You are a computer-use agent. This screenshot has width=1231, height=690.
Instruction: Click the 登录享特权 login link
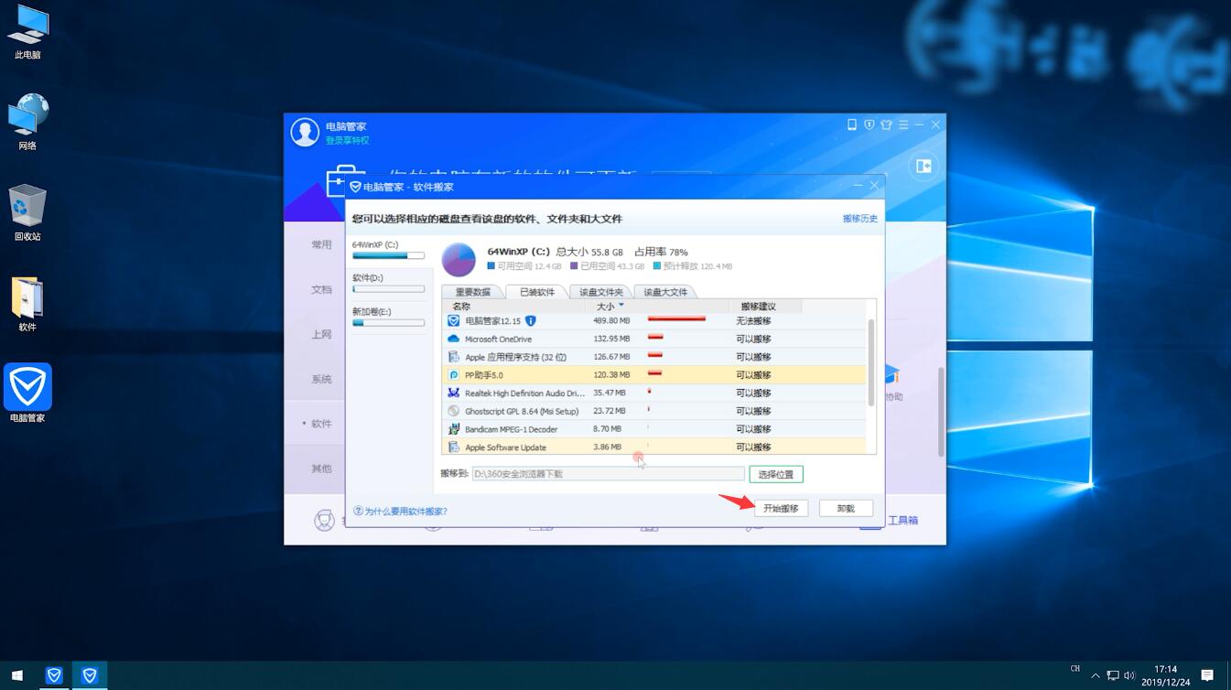point(347,140)
